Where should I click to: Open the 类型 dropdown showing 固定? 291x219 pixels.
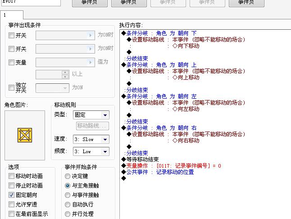click(91, 115)
